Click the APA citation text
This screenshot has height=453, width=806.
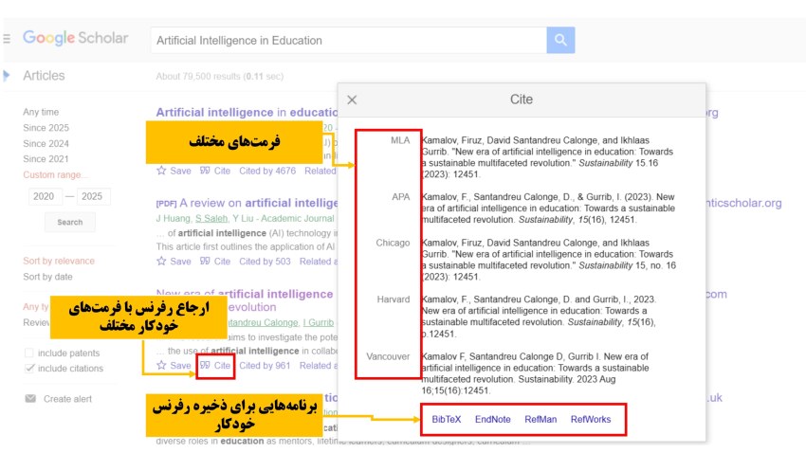click(548, 208)
